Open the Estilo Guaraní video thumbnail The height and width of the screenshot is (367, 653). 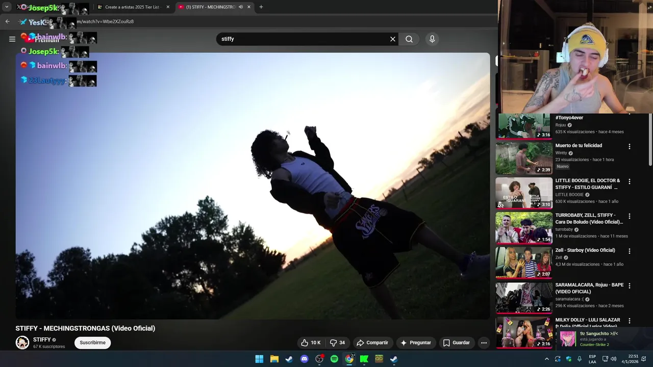524,193
